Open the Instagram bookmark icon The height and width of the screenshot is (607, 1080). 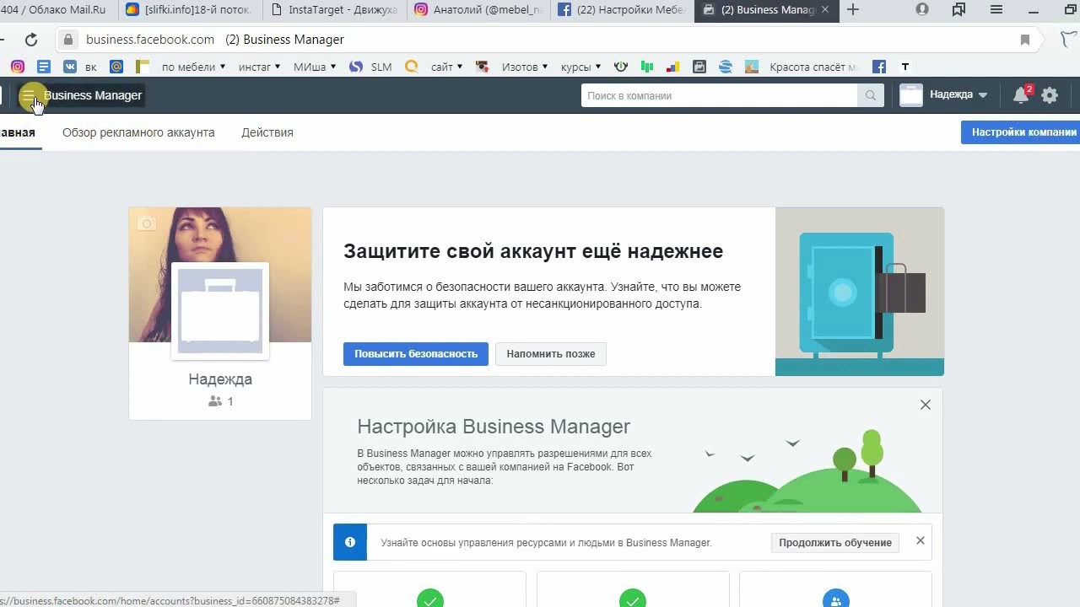tap(17, 67)
